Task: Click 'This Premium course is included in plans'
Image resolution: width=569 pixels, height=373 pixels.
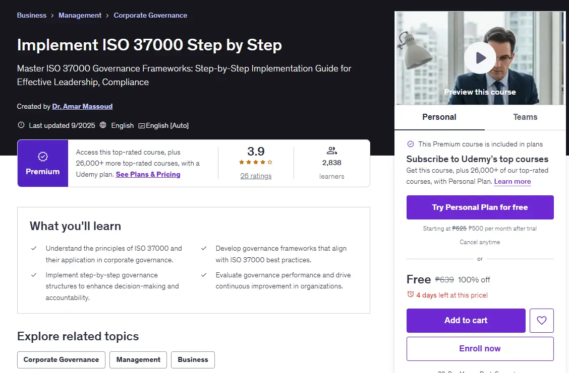Action: 480,144
